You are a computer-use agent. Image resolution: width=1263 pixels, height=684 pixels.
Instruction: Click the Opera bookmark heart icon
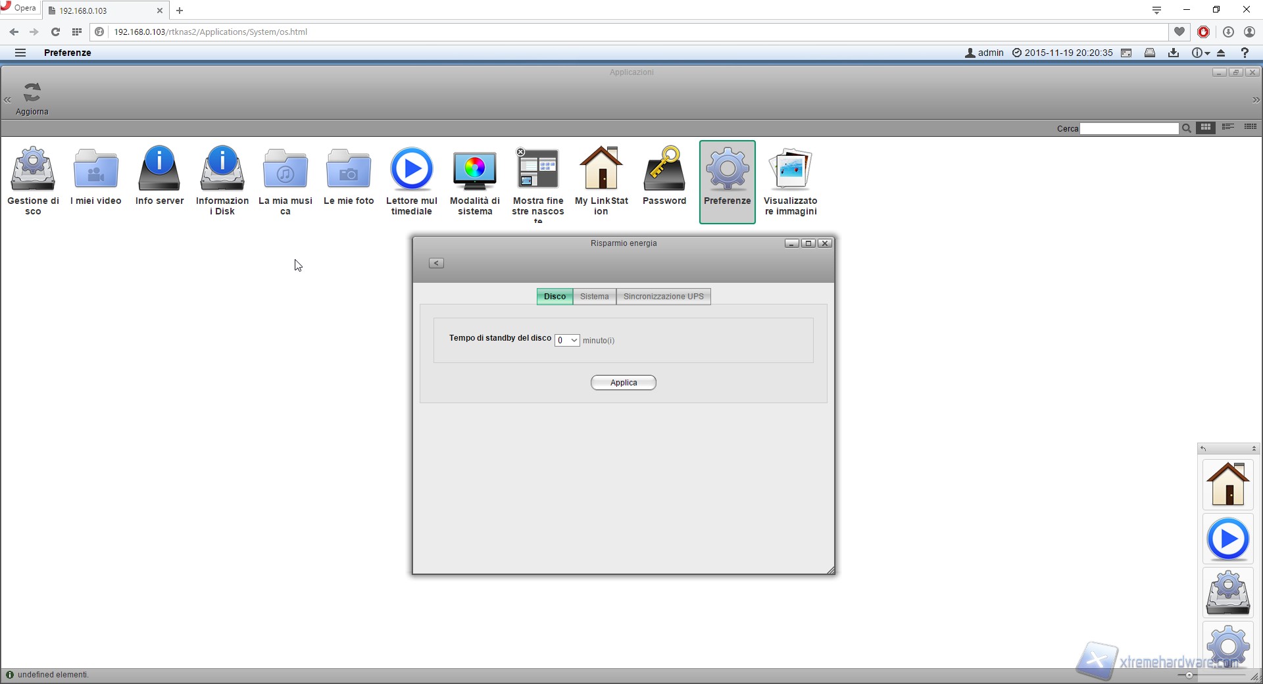(1179, 32)
